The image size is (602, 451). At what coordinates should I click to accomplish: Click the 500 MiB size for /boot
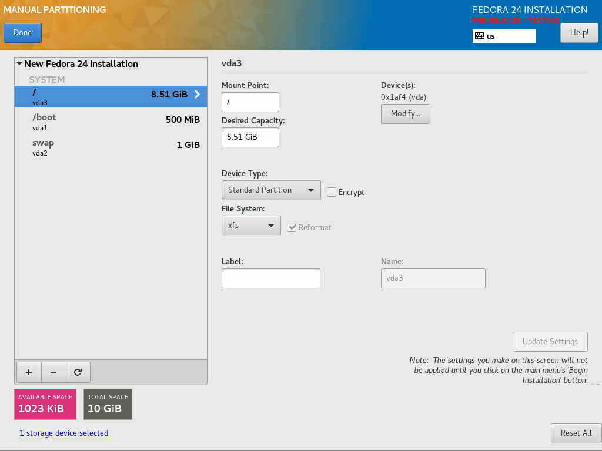click(183, 120)
